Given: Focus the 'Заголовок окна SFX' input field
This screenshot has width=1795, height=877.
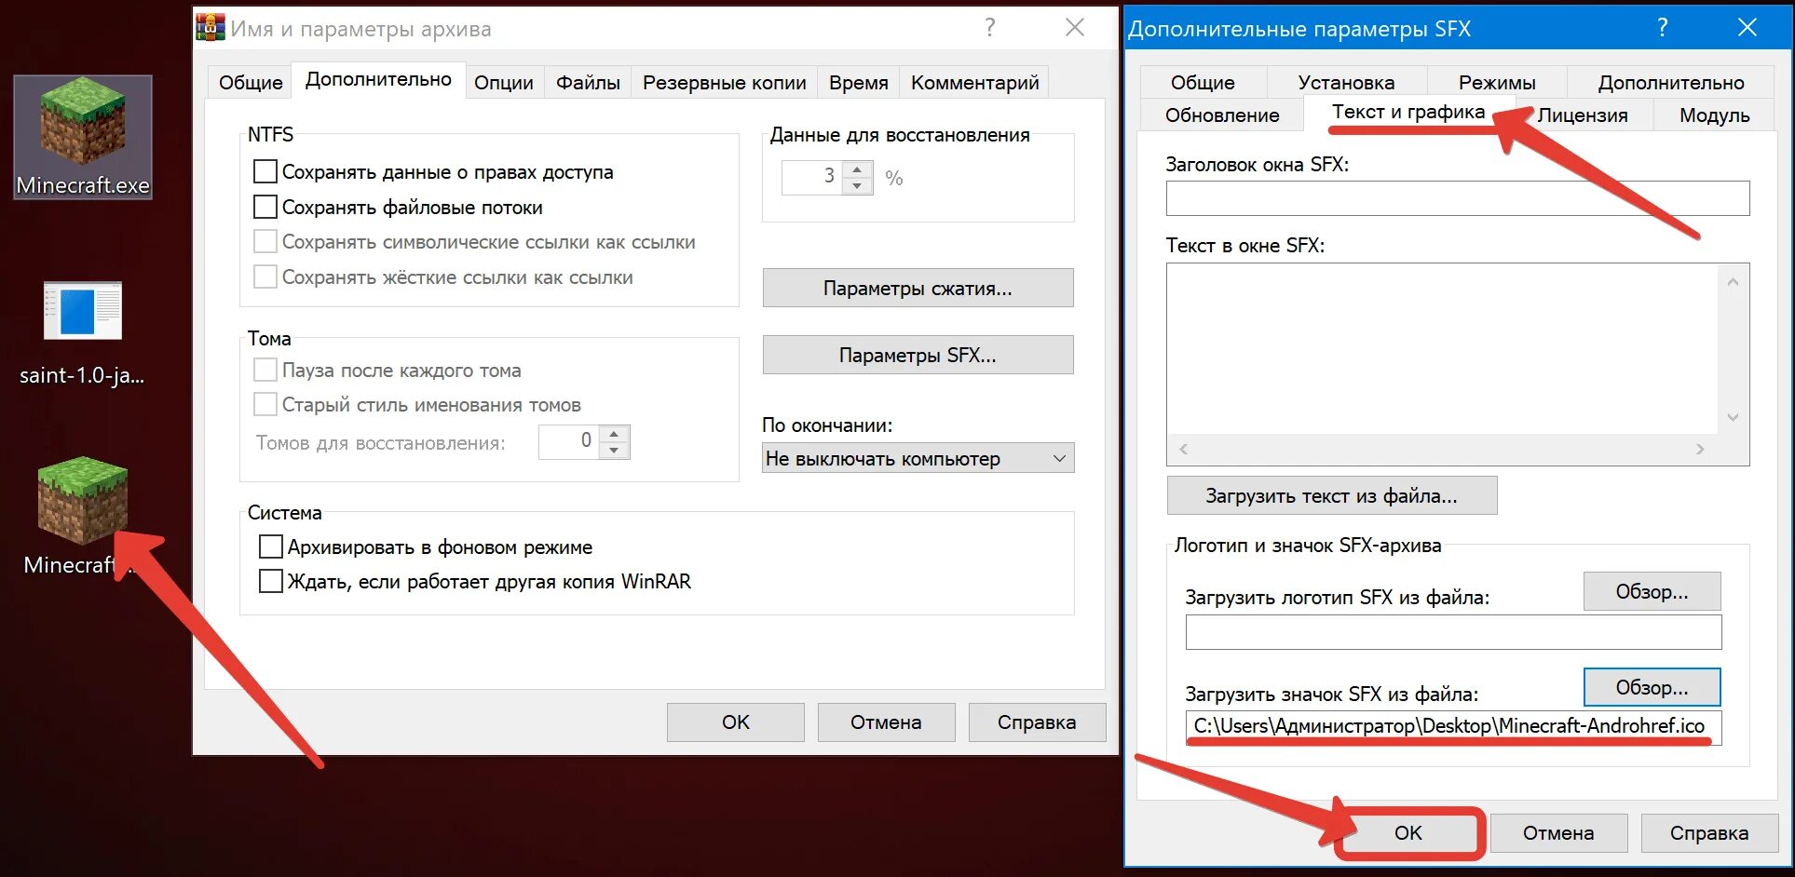Looking at the screenshot, I should 1458,198.
